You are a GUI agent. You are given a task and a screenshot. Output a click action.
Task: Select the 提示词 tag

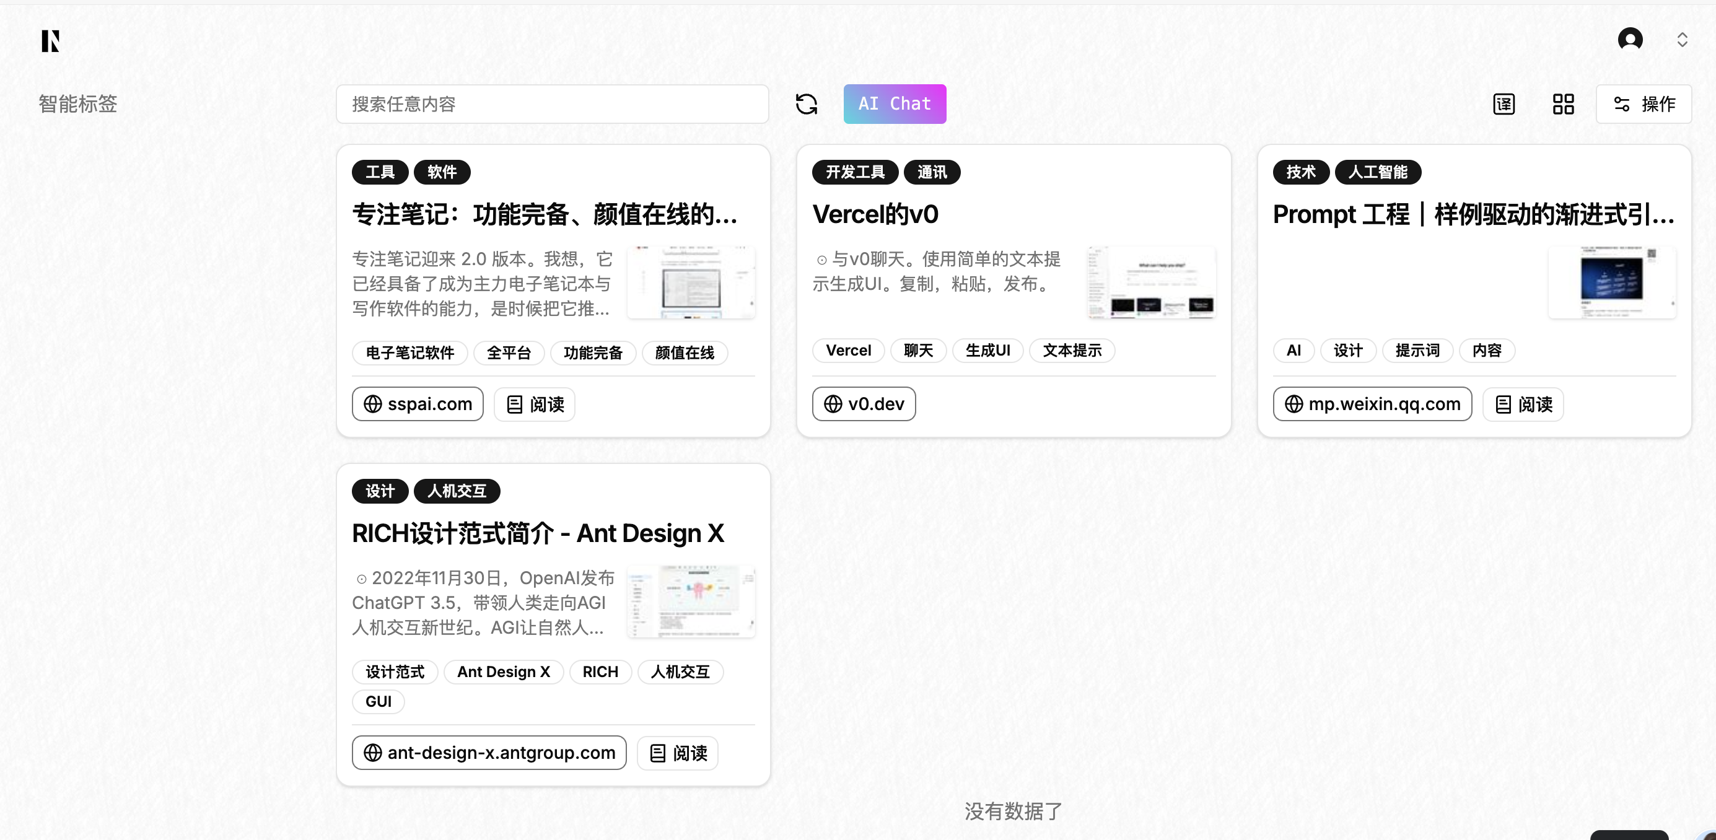point(1417,351)
